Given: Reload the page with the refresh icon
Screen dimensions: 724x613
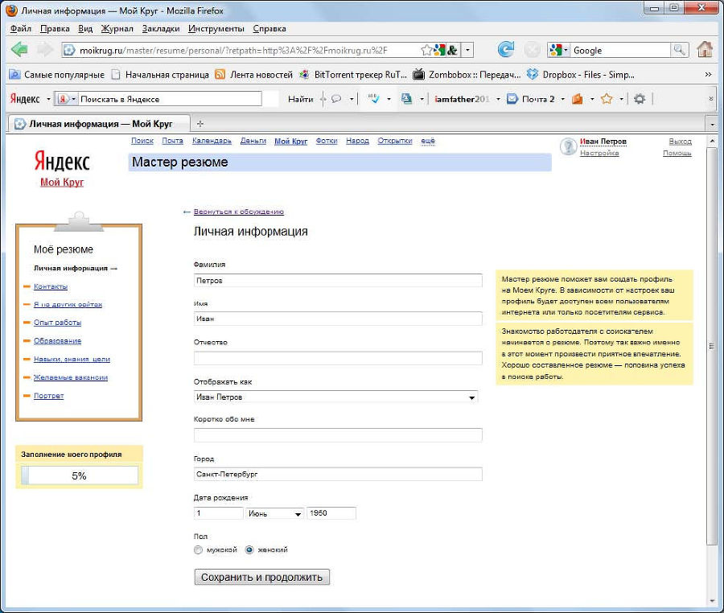Looking at the screenshot, I should (505, 50).
